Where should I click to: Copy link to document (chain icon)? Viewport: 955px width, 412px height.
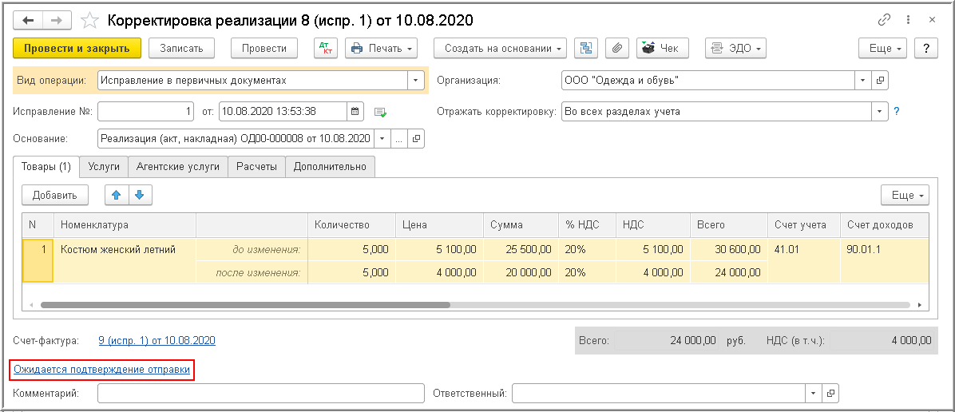pos(884,20)
